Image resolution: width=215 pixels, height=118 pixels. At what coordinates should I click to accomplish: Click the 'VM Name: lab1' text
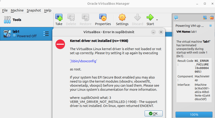click(186, 32)
